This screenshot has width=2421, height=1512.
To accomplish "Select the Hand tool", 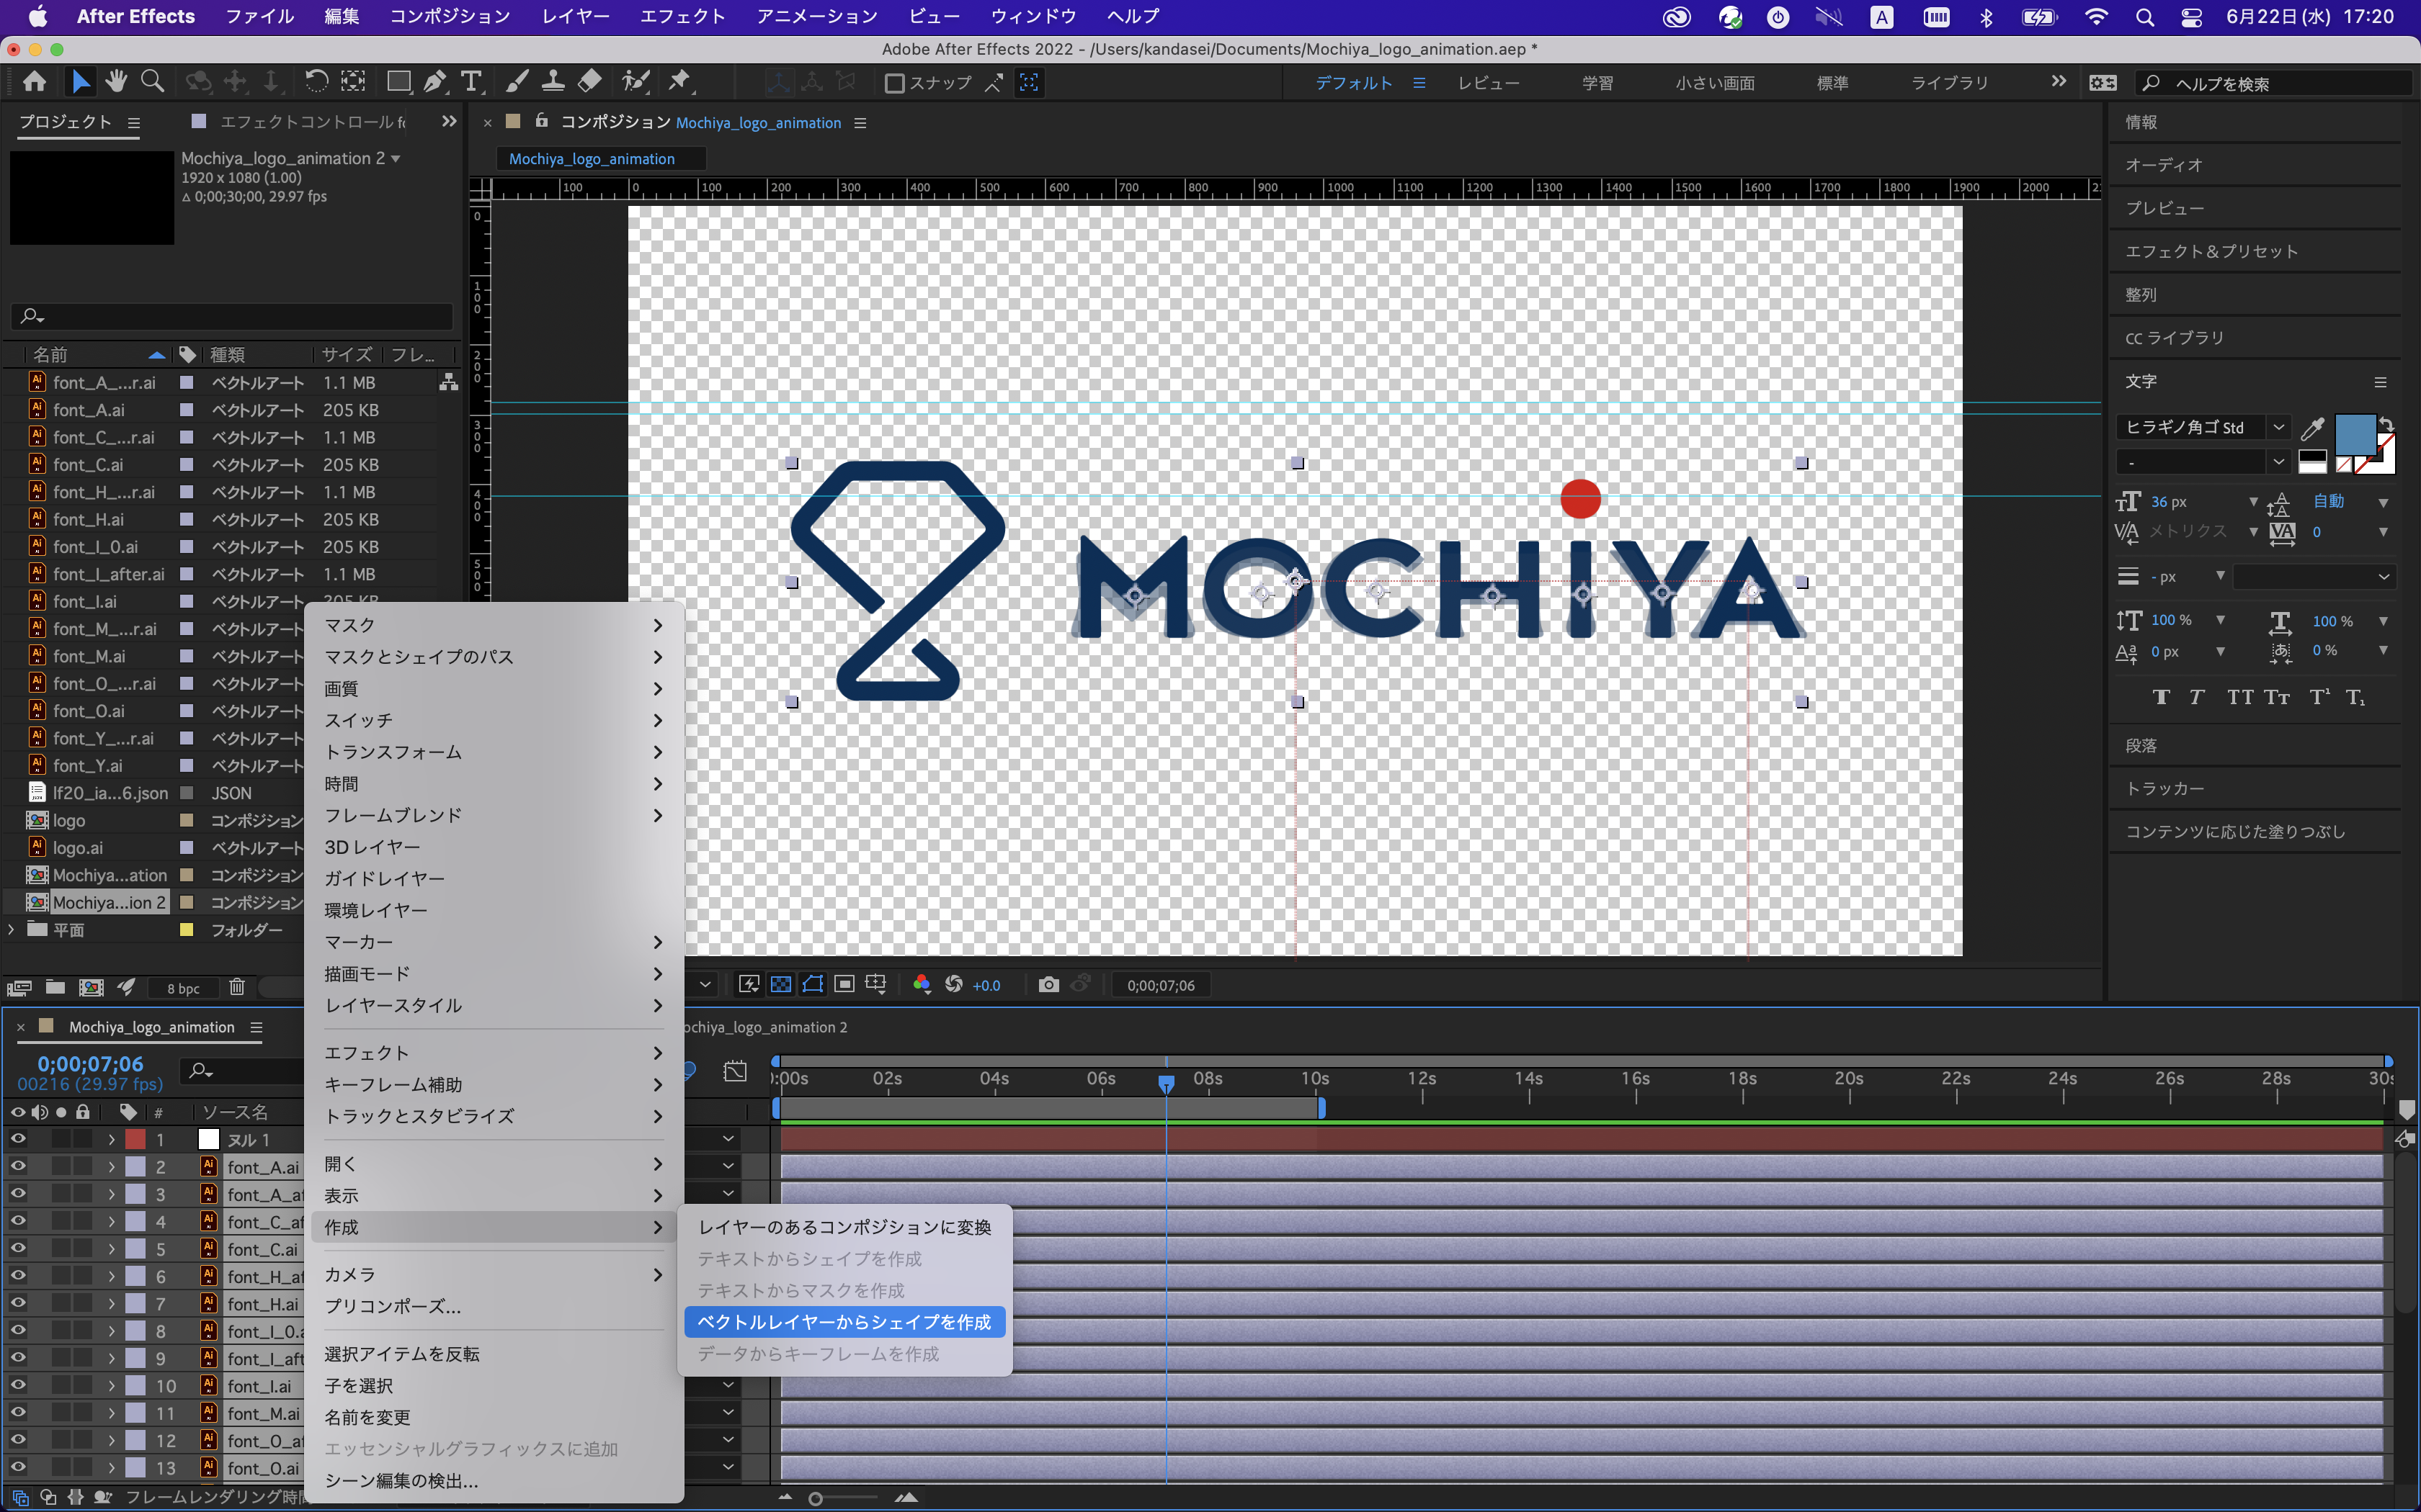I will click(116, 82).
